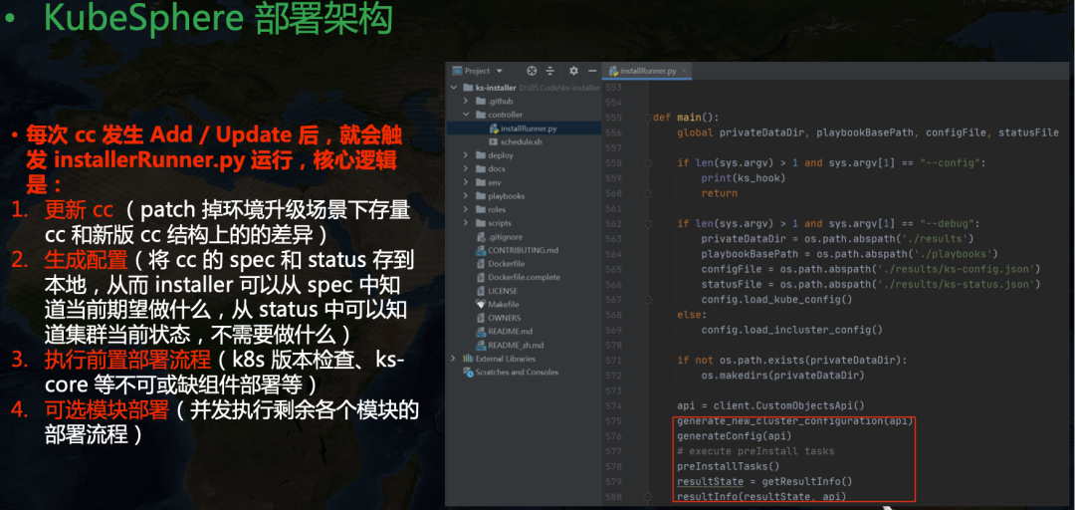1075x510 pixels.
Task: Select CONTRIBUTING.md in the tree
Action: pos(524,250)
